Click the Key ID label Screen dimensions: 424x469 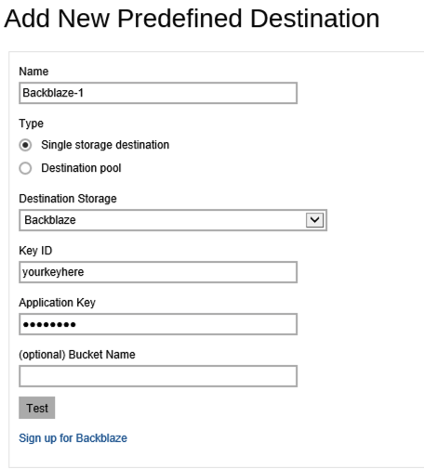(35, 251)
